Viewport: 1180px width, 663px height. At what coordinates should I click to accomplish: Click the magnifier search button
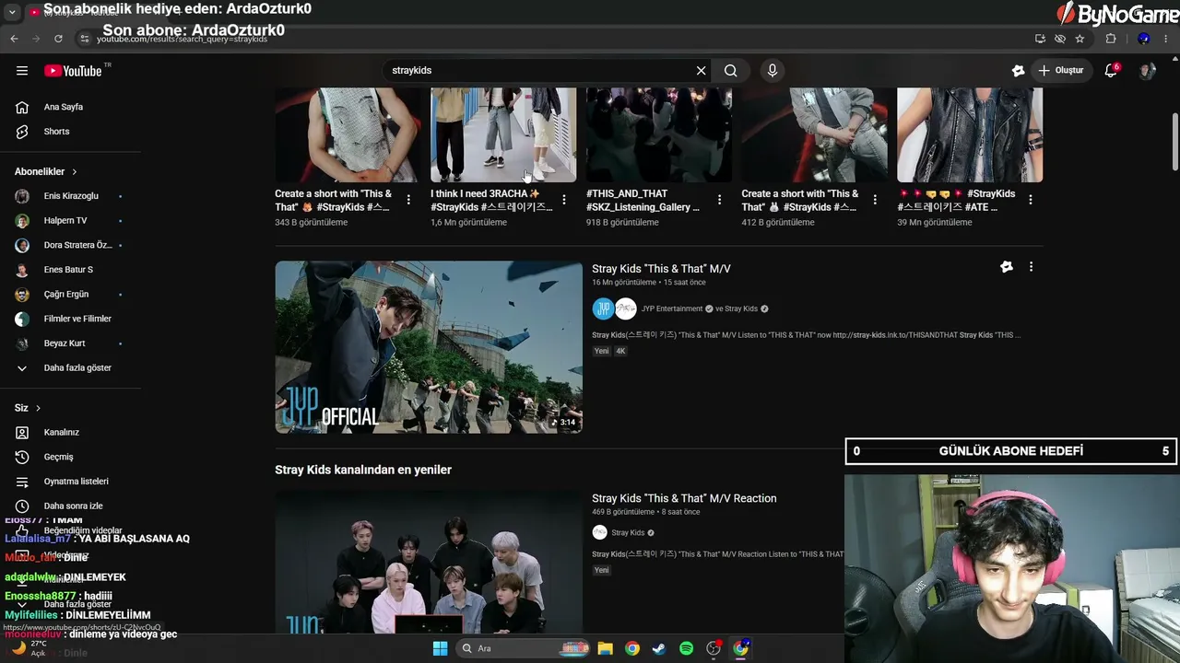point(731,71)
